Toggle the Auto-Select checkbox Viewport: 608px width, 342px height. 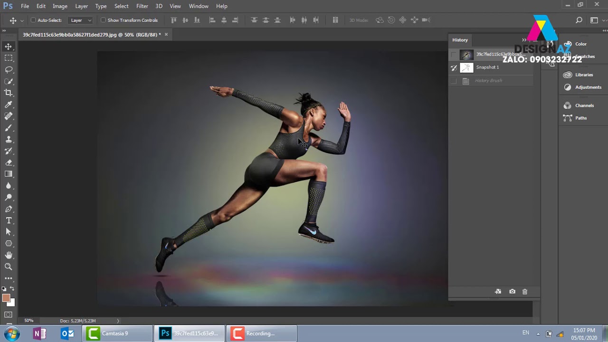pos(33,20)
